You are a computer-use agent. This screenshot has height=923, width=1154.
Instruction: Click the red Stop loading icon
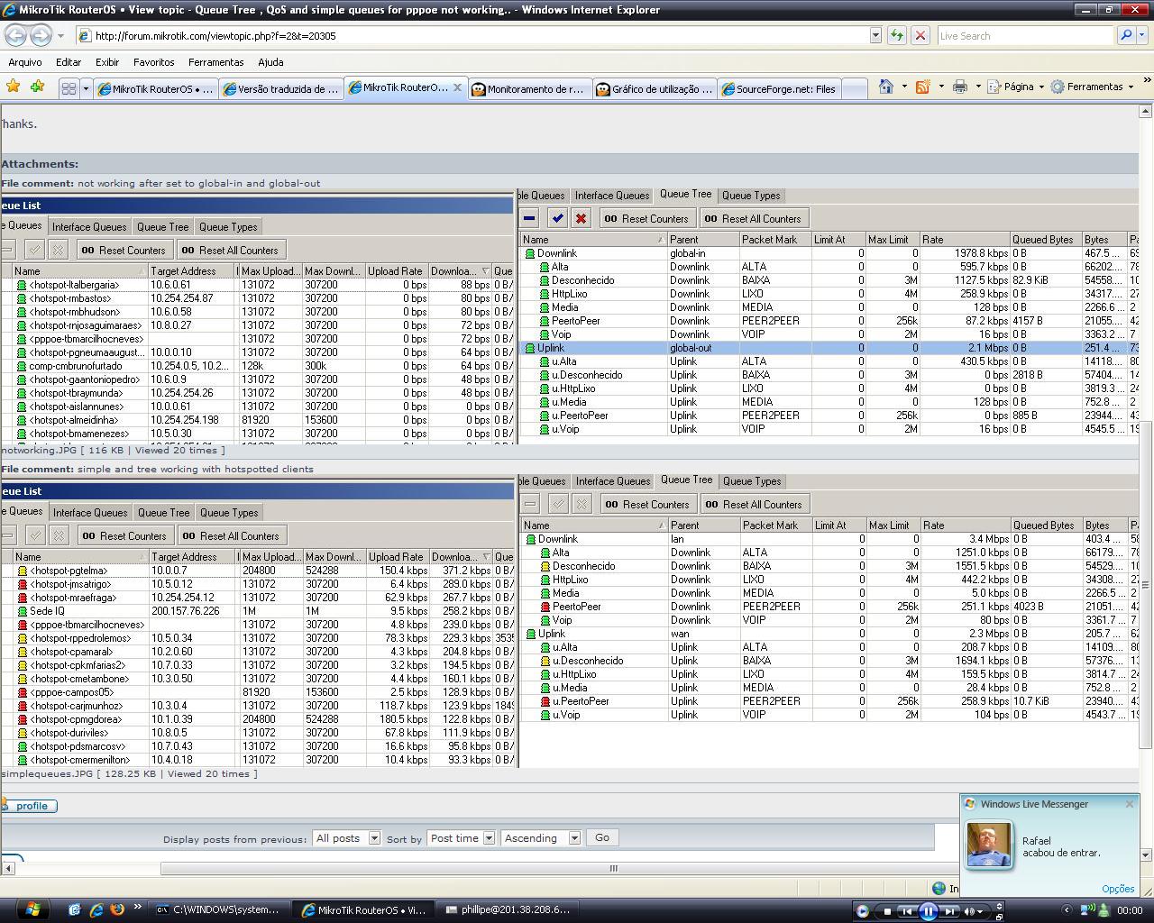tap(920, 35)
